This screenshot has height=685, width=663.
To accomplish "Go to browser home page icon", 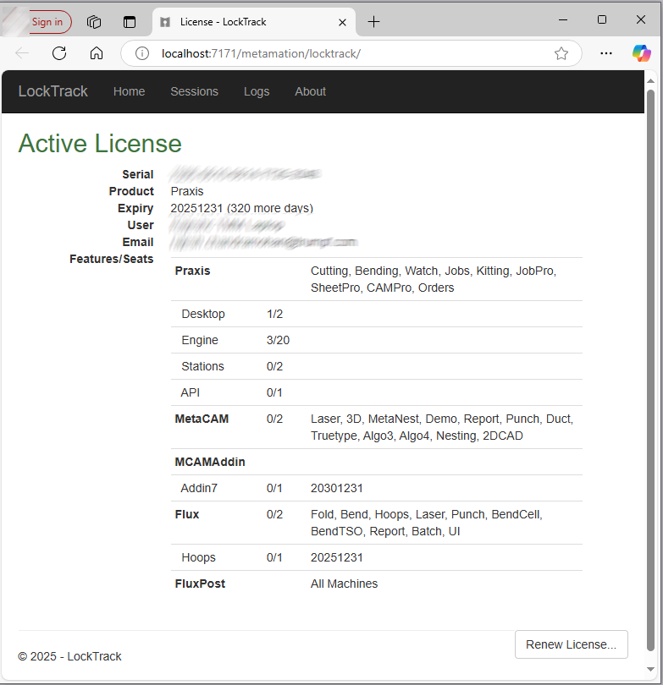I will (97, 53).
